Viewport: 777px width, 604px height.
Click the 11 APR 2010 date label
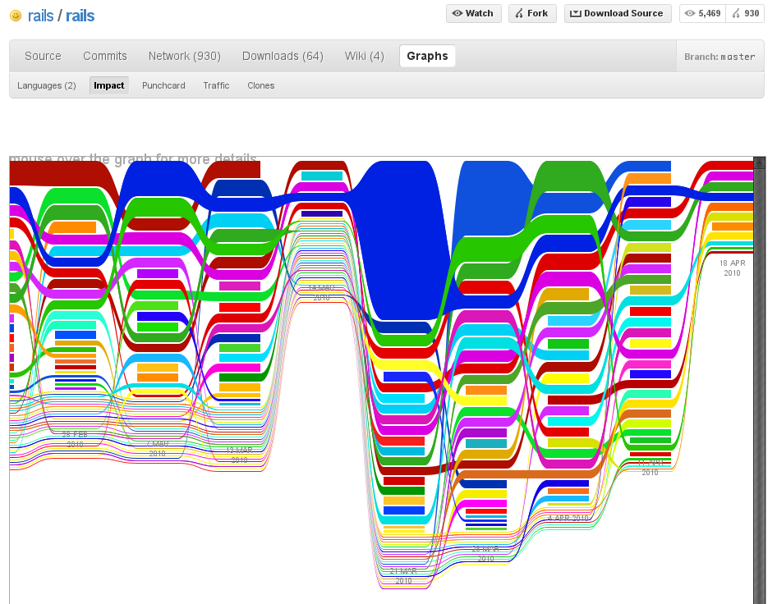pos(651,468)
